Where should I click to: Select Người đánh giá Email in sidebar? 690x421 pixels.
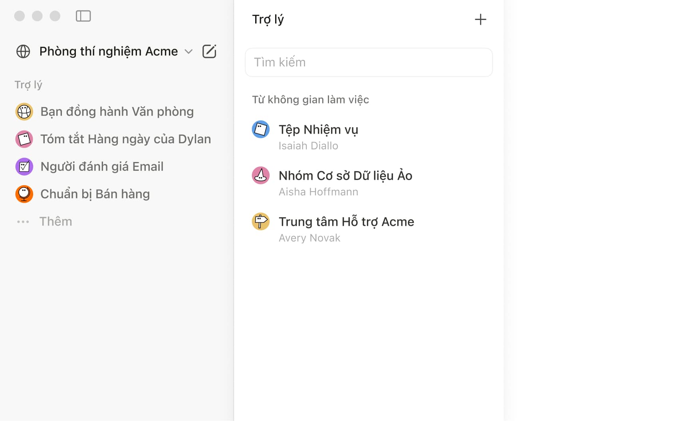pos(102,167)
